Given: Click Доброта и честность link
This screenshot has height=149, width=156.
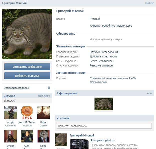Looking at the screenshot, I should 103,56.
